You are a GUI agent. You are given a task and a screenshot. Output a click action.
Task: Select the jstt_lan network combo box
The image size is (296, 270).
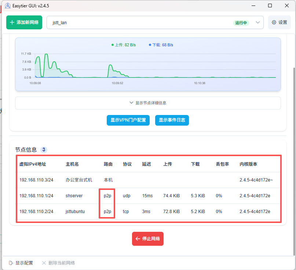(139, 22)
